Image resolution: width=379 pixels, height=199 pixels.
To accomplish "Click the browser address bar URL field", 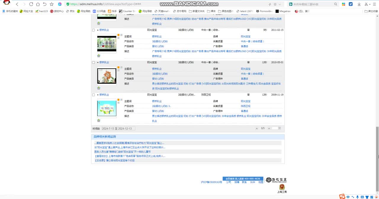I will pyautogui.click(x=166, y=4).
